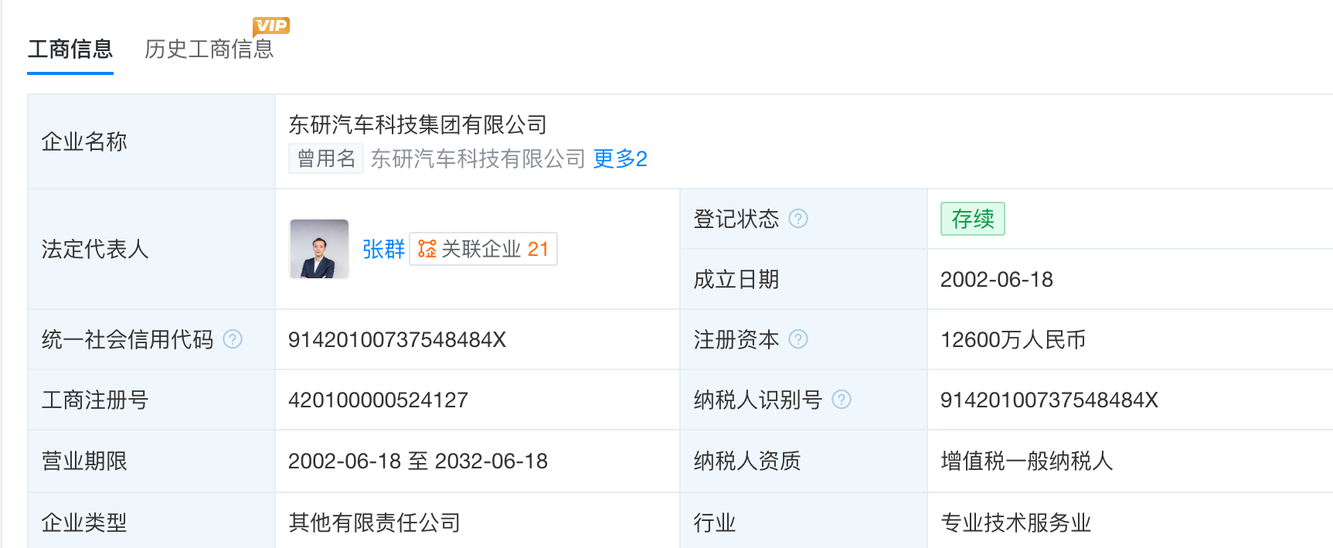
Task: Switch to 工商信息 tab
Action: [70, 49]
